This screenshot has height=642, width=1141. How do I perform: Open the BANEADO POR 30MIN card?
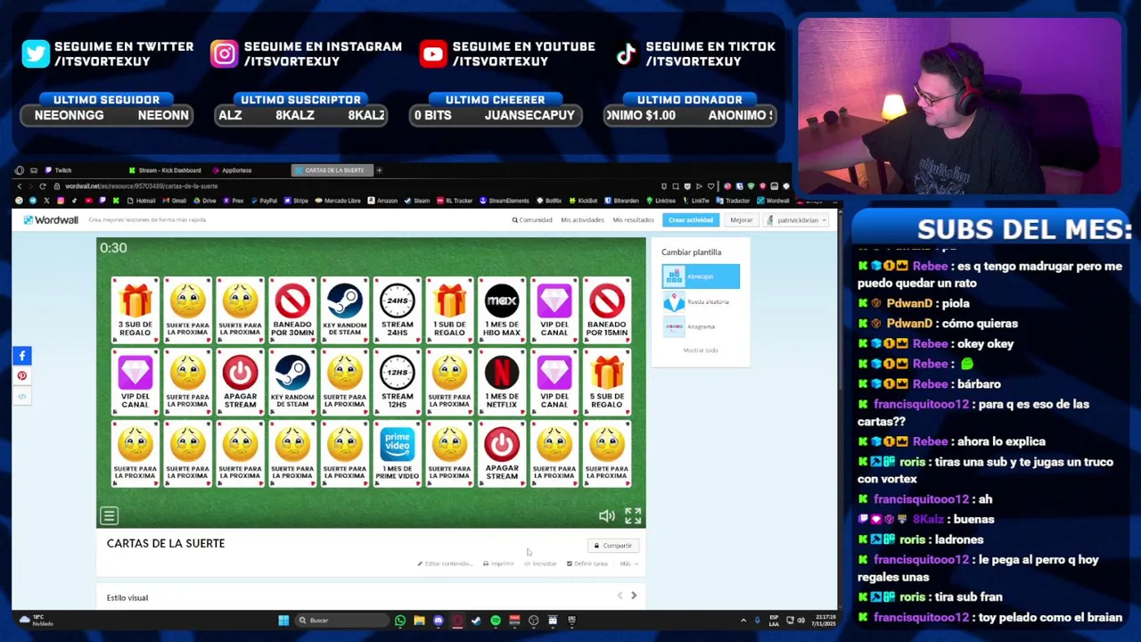(x=292, y=310)
